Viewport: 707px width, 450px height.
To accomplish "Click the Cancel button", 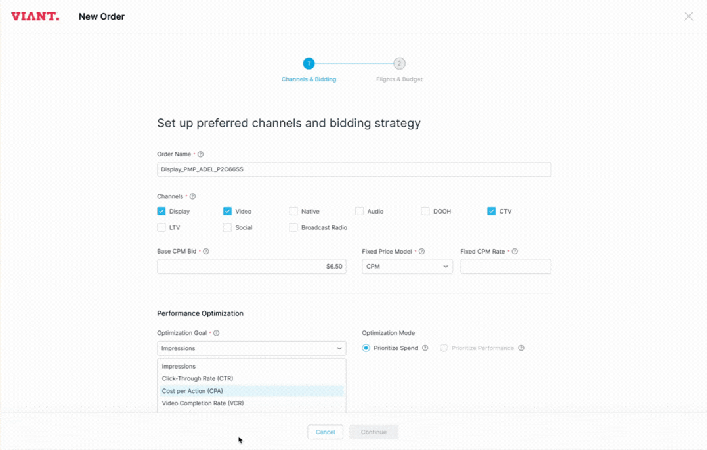I will 325,432.
